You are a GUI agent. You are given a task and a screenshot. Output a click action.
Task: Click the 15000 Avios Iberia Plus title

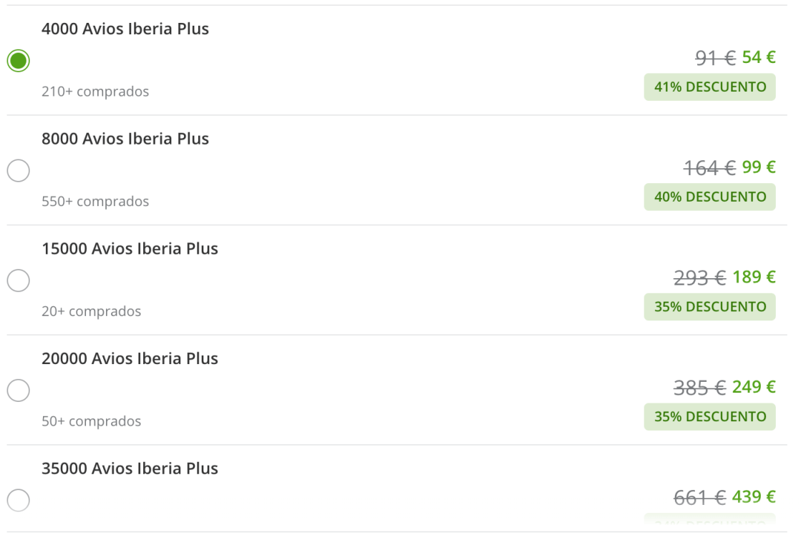[x=130, y=249]
